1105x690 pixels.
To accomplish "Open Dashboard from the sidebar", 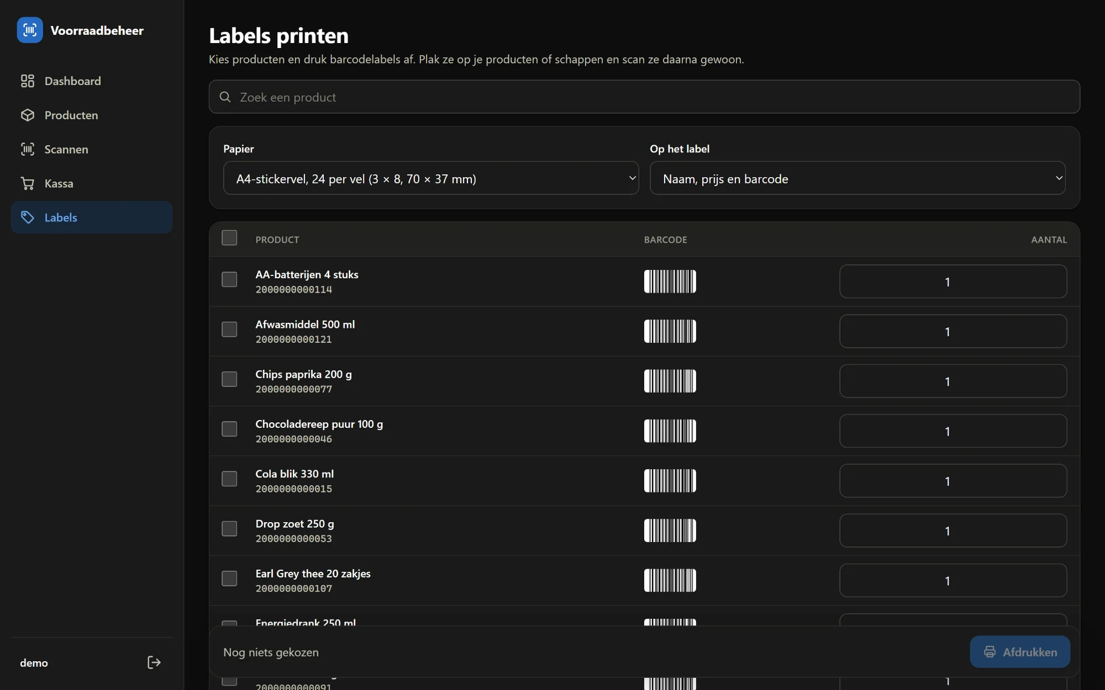I will coord(92,81).
